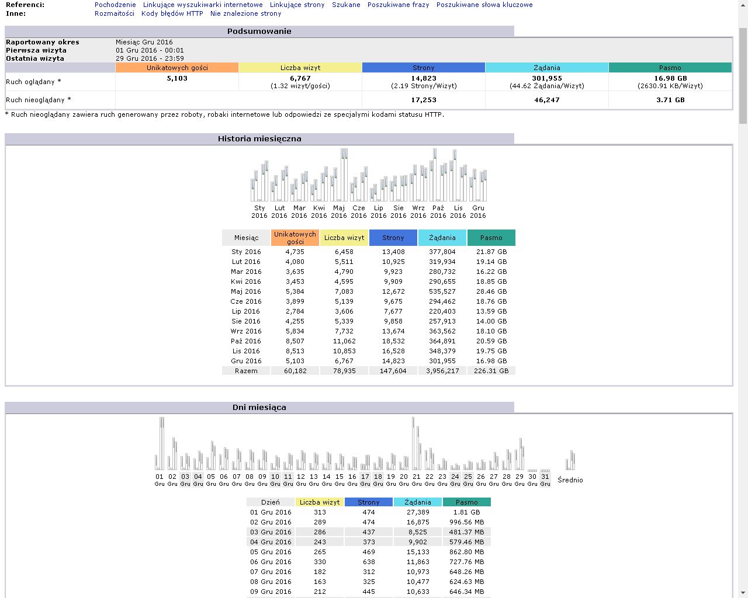The height and width of the screenshot is (598, 748).
Task: Click the 46,247 unviewed requests value
Action: pyautogui.click(x=547, y=100)
